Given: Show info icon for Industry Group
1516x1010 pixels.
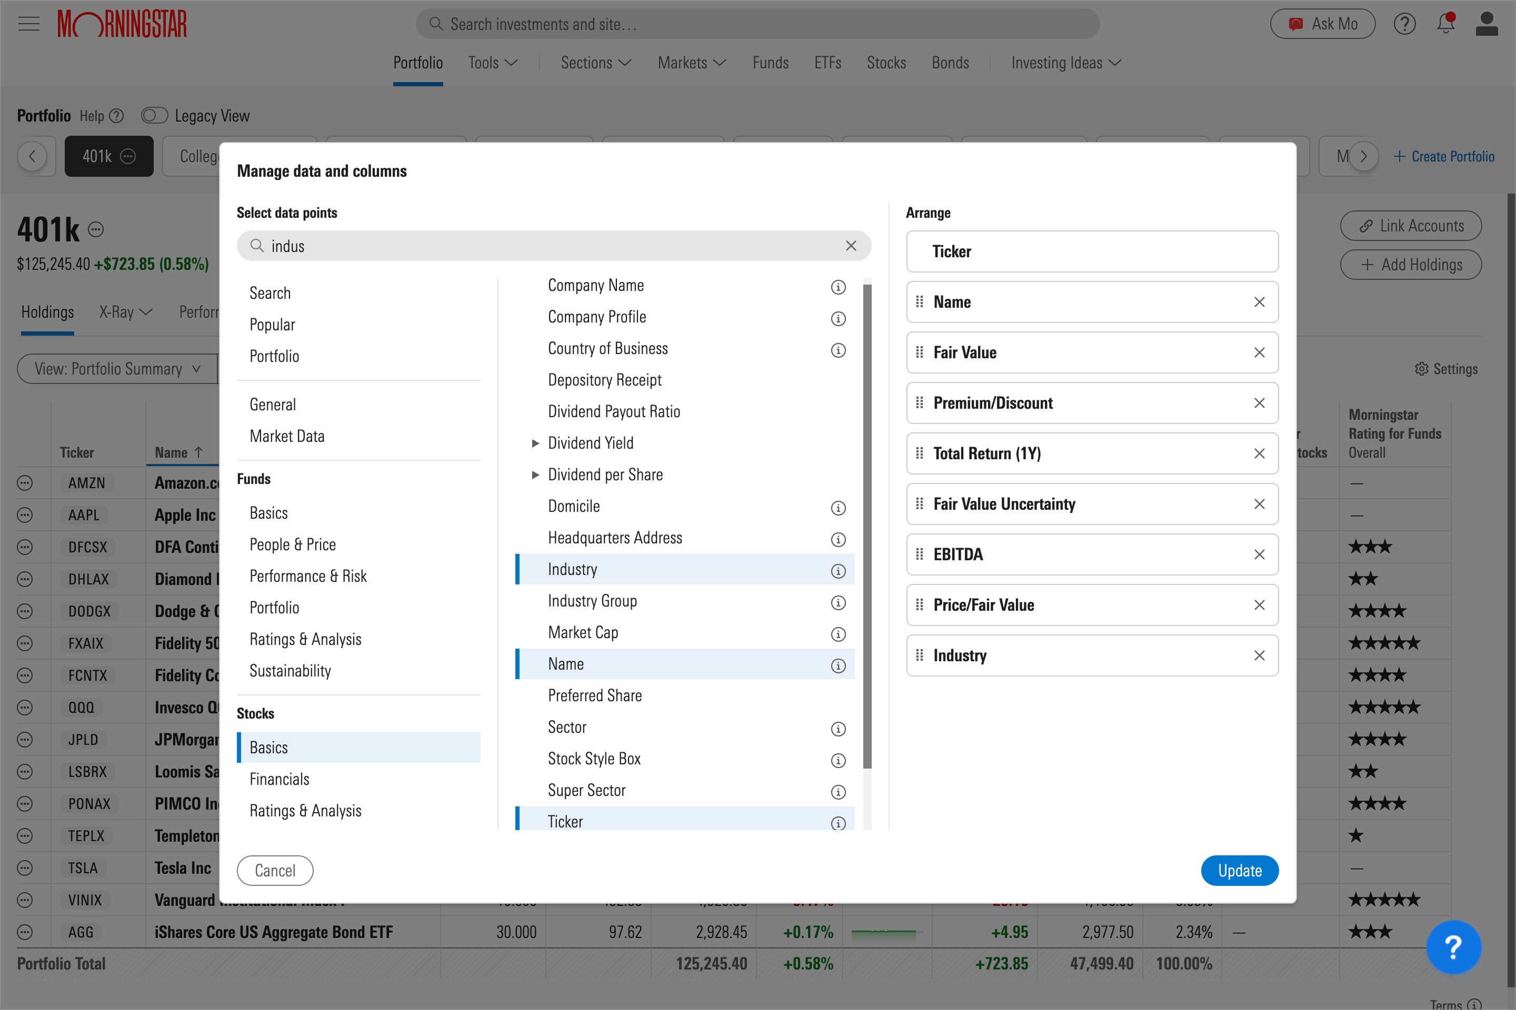Looking at the screenshot, I should (x=838, y=603).
